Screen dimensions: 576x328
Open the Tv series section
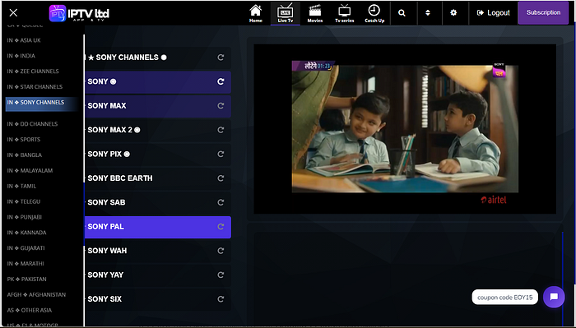point(345,14)
